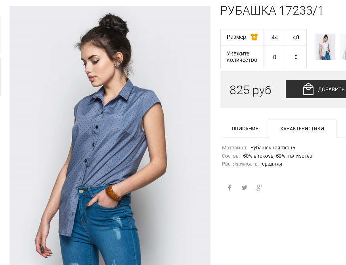Open the ОПИСАНИЕ tab

(245, 128)
